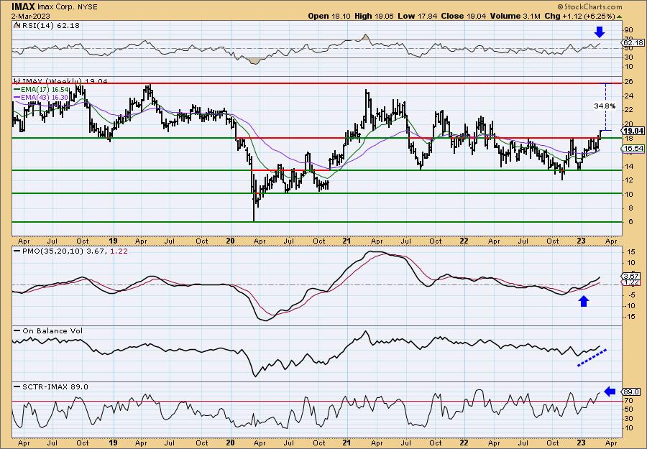
Task: Click the 'Open 18.10' value in header
Action: pyautogui.click(x=329, y=16)
